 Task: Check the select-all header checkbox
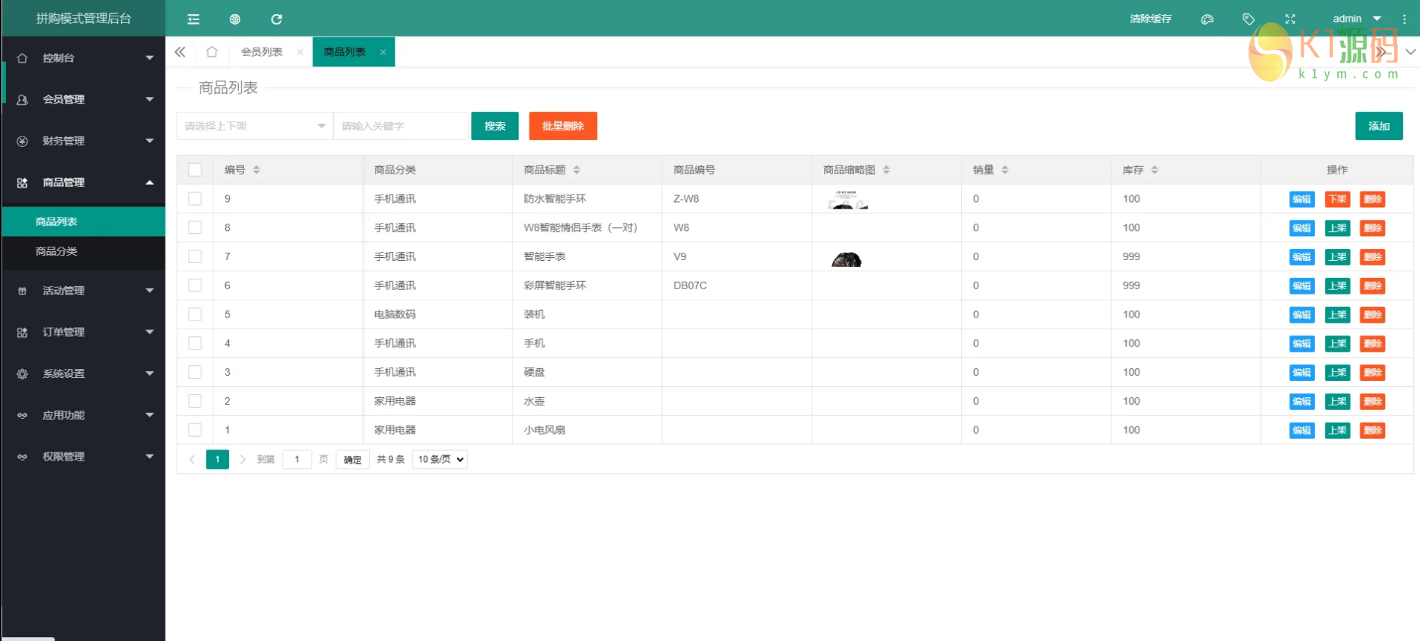[x=195, y=170]
